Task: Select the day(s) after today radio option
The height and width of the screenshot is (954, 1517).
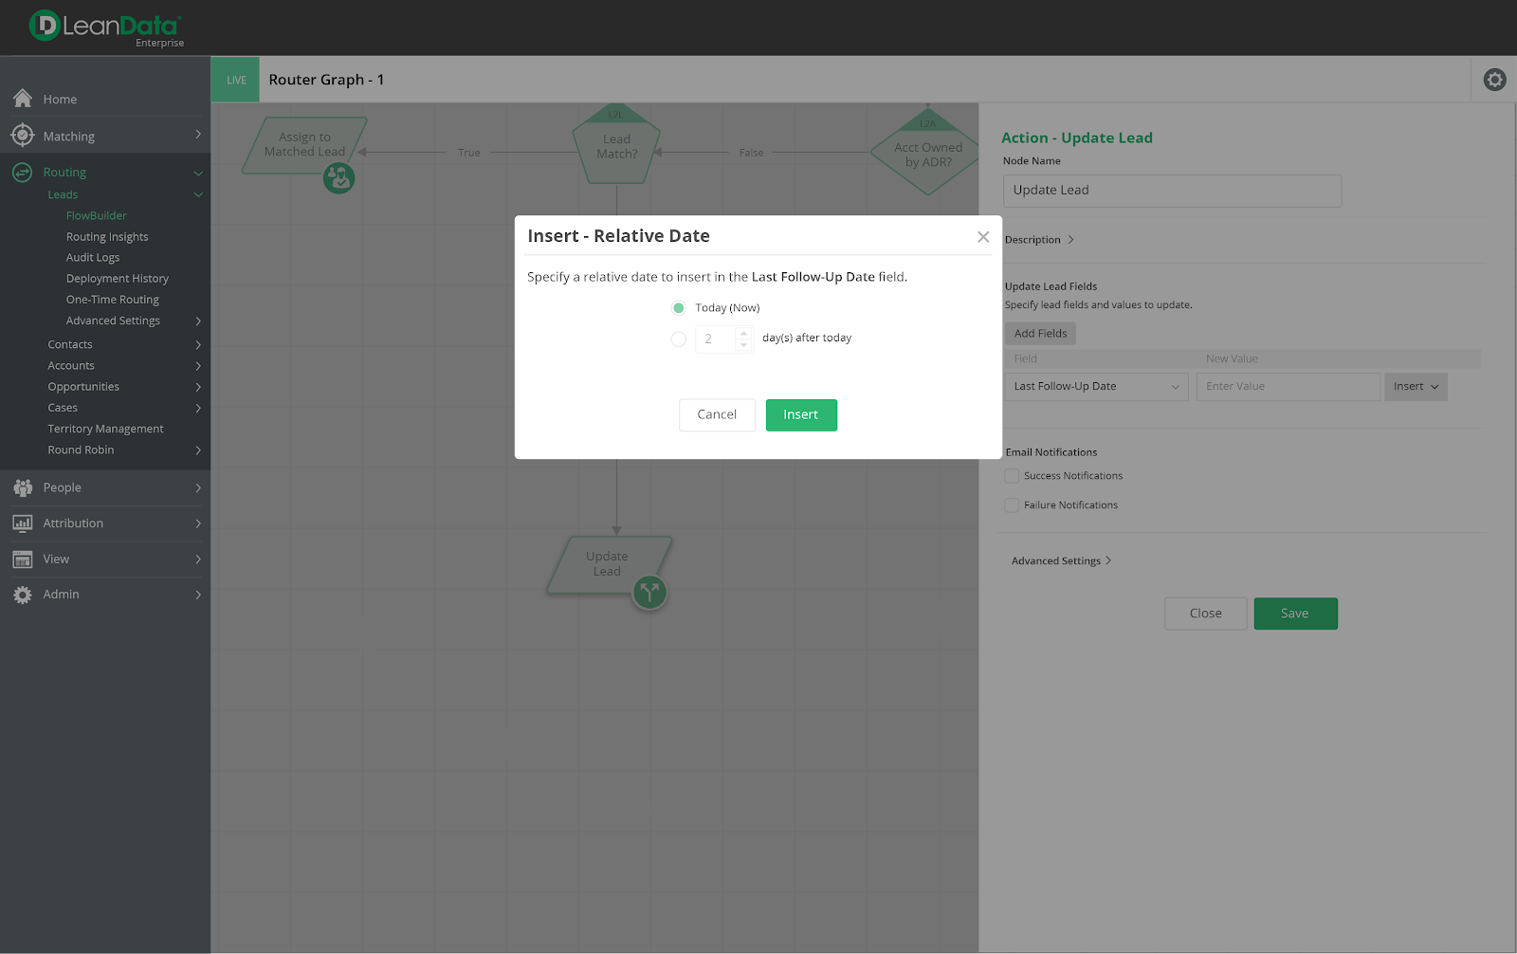Action: coord(679,339)
